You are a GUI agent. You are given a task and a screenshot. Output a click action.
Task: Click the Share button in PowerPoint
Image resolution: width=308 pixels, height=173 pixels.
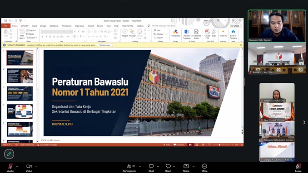pyautogui.click(x=236, y=26)
